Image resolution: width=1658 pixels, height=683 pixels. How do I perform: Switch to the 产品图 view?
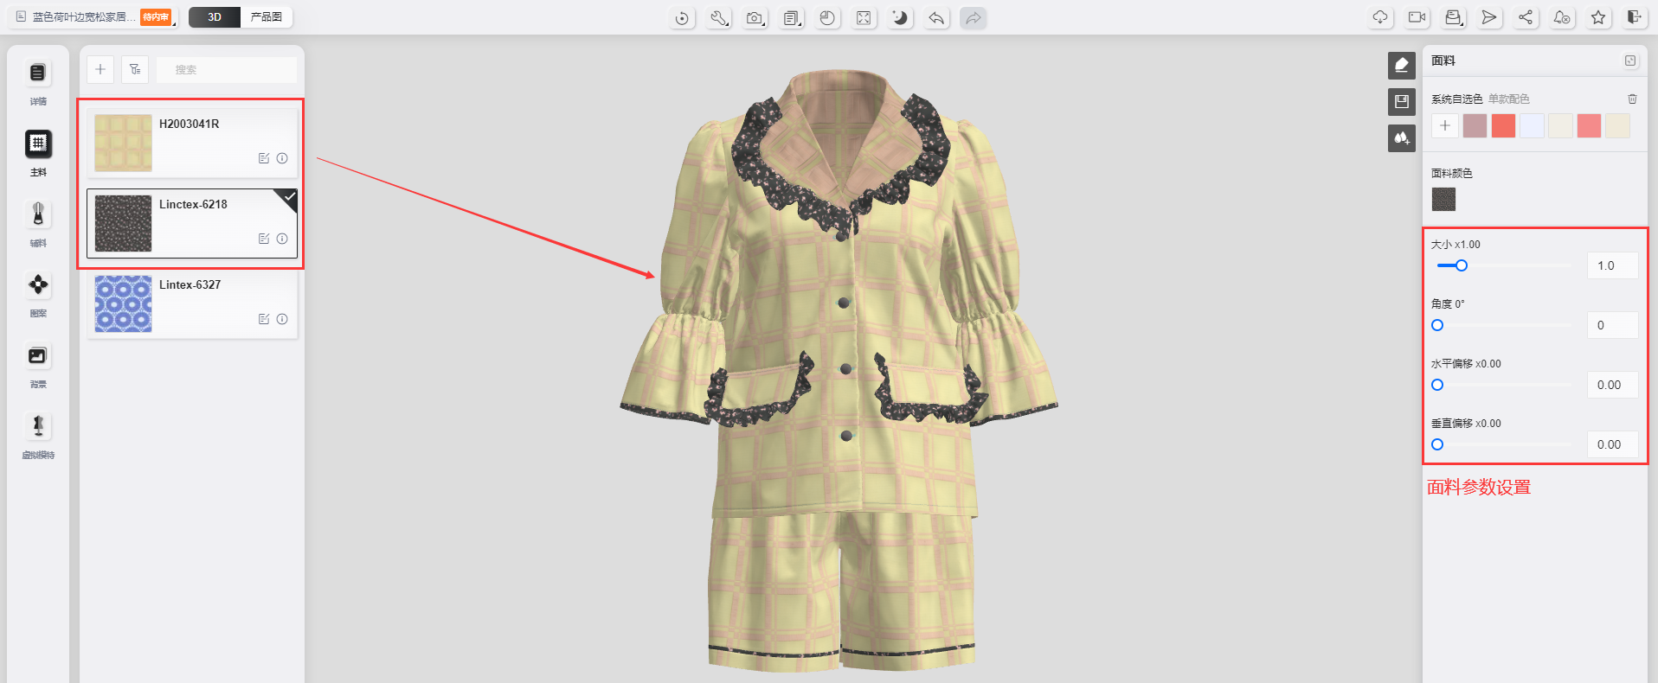coord(266,17)
